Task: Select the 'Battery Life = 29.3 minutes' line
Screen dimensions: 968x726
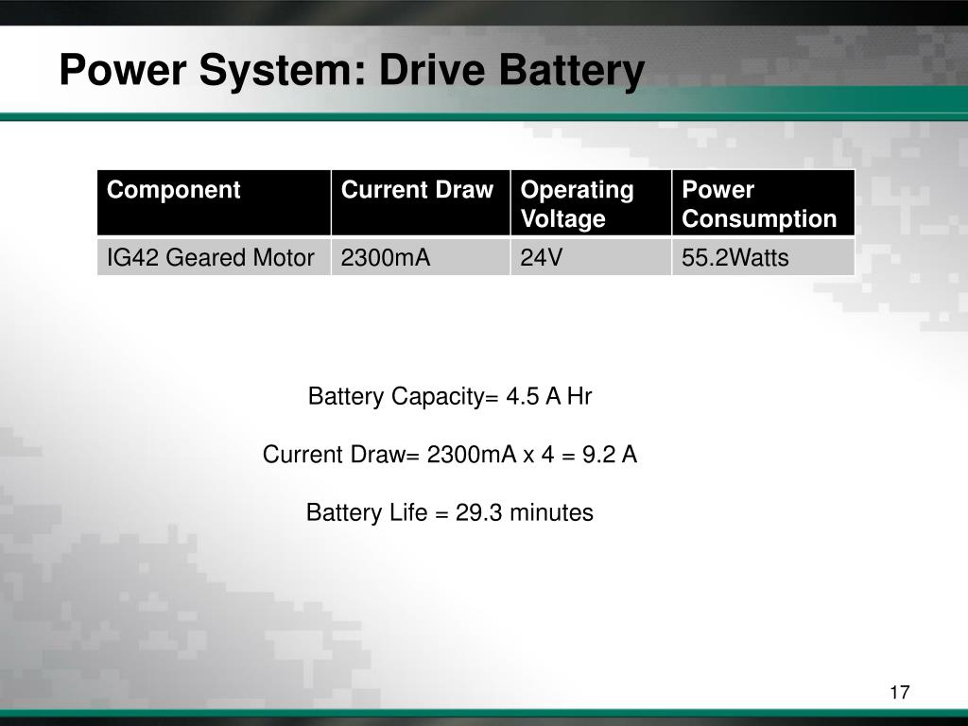Action: [450, 513]
